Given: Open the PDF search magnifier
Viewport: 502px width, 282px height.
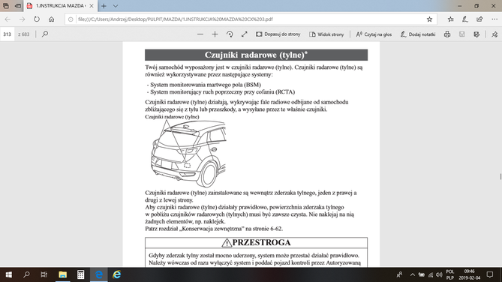Looking at the screenshot, I should 45,34.
